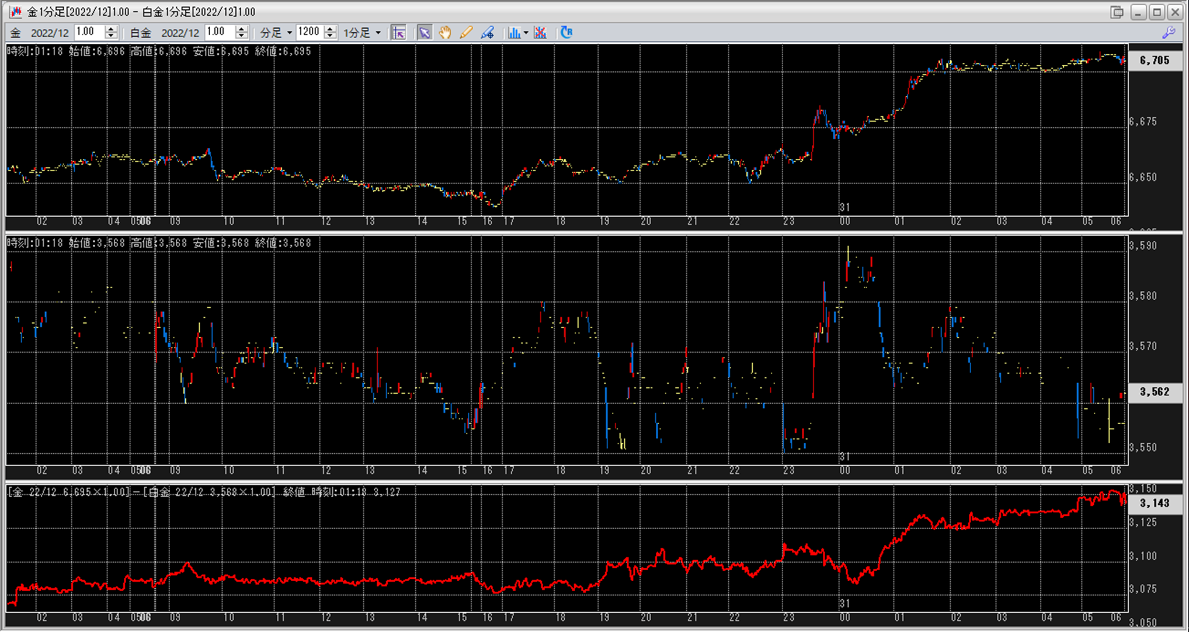The image size is (1189, 632).
Task: Select the pencil drawing tool
Action: click(x=465, y=33)
